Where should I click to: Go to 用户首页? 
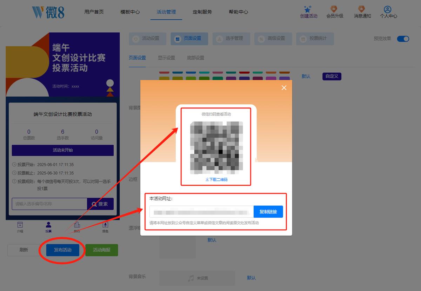(x=94, y=12)
